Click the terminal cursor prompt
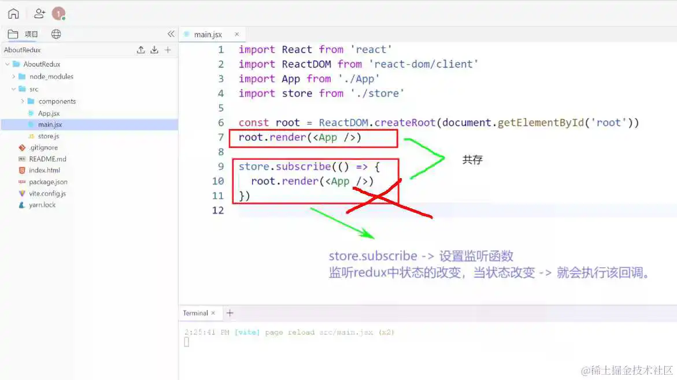 [187, 342]
